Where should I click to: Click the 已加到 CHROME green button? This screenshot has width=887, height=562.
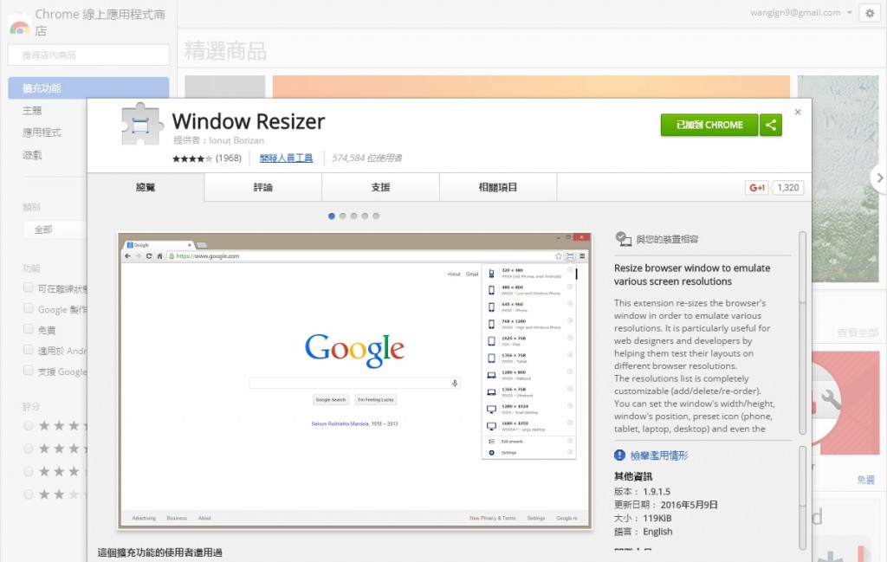tap(709, 125)
